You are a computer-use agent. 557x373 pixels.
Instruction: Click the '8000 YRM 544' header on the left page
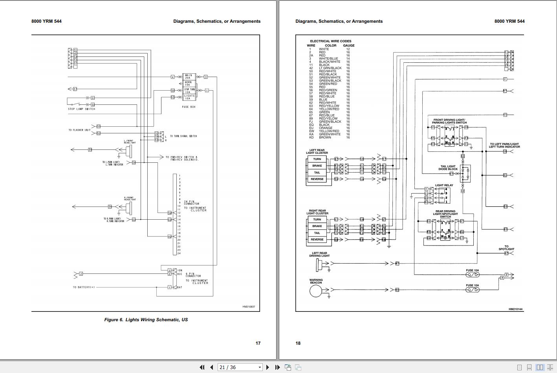coord(46,21)
